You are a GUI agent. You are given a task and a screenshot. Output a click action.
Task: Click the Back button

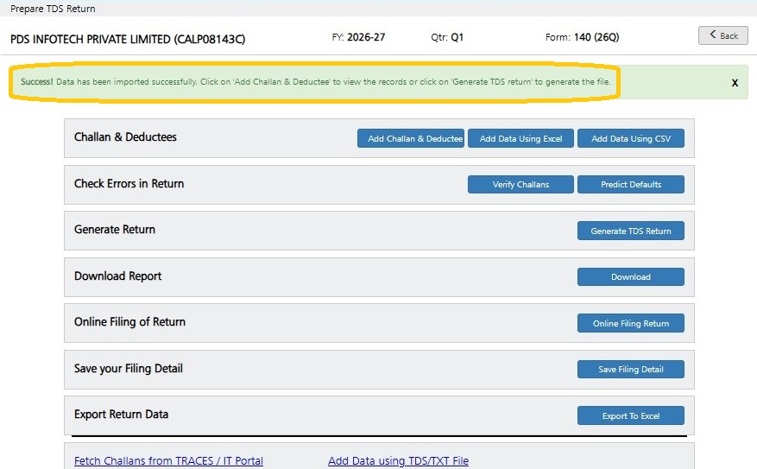tap(722, 35)
